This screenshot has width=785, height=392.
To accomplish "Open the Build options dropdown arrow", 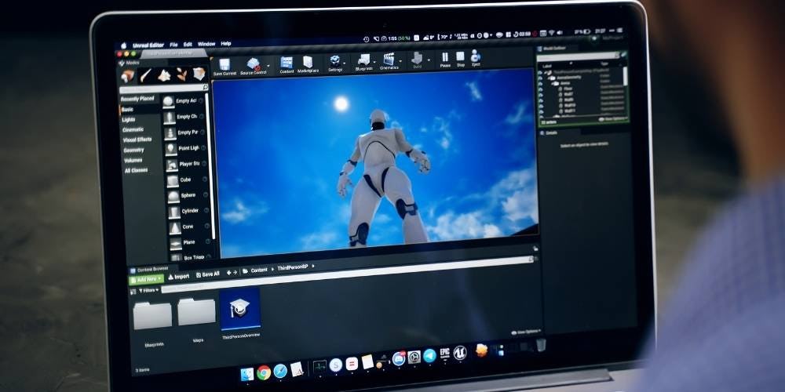I will coord(429,60).
